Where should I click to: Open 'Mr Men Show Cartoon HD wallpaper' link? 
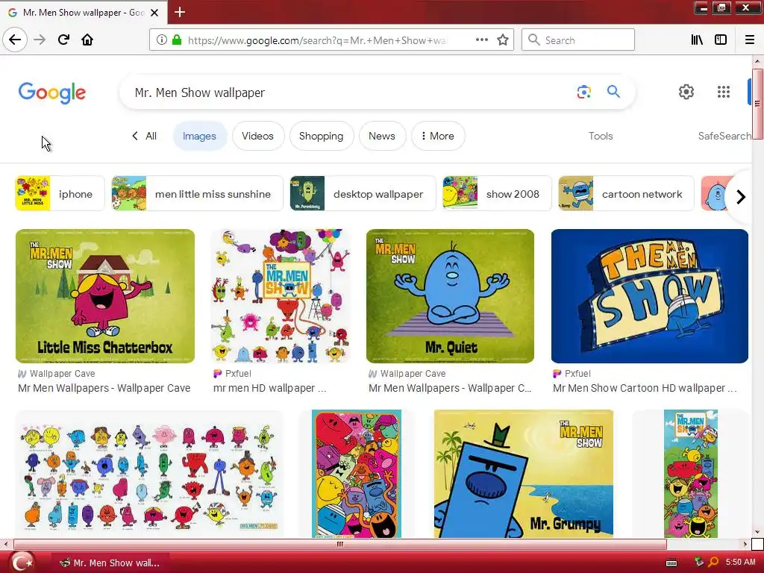[x=645, y=388]
